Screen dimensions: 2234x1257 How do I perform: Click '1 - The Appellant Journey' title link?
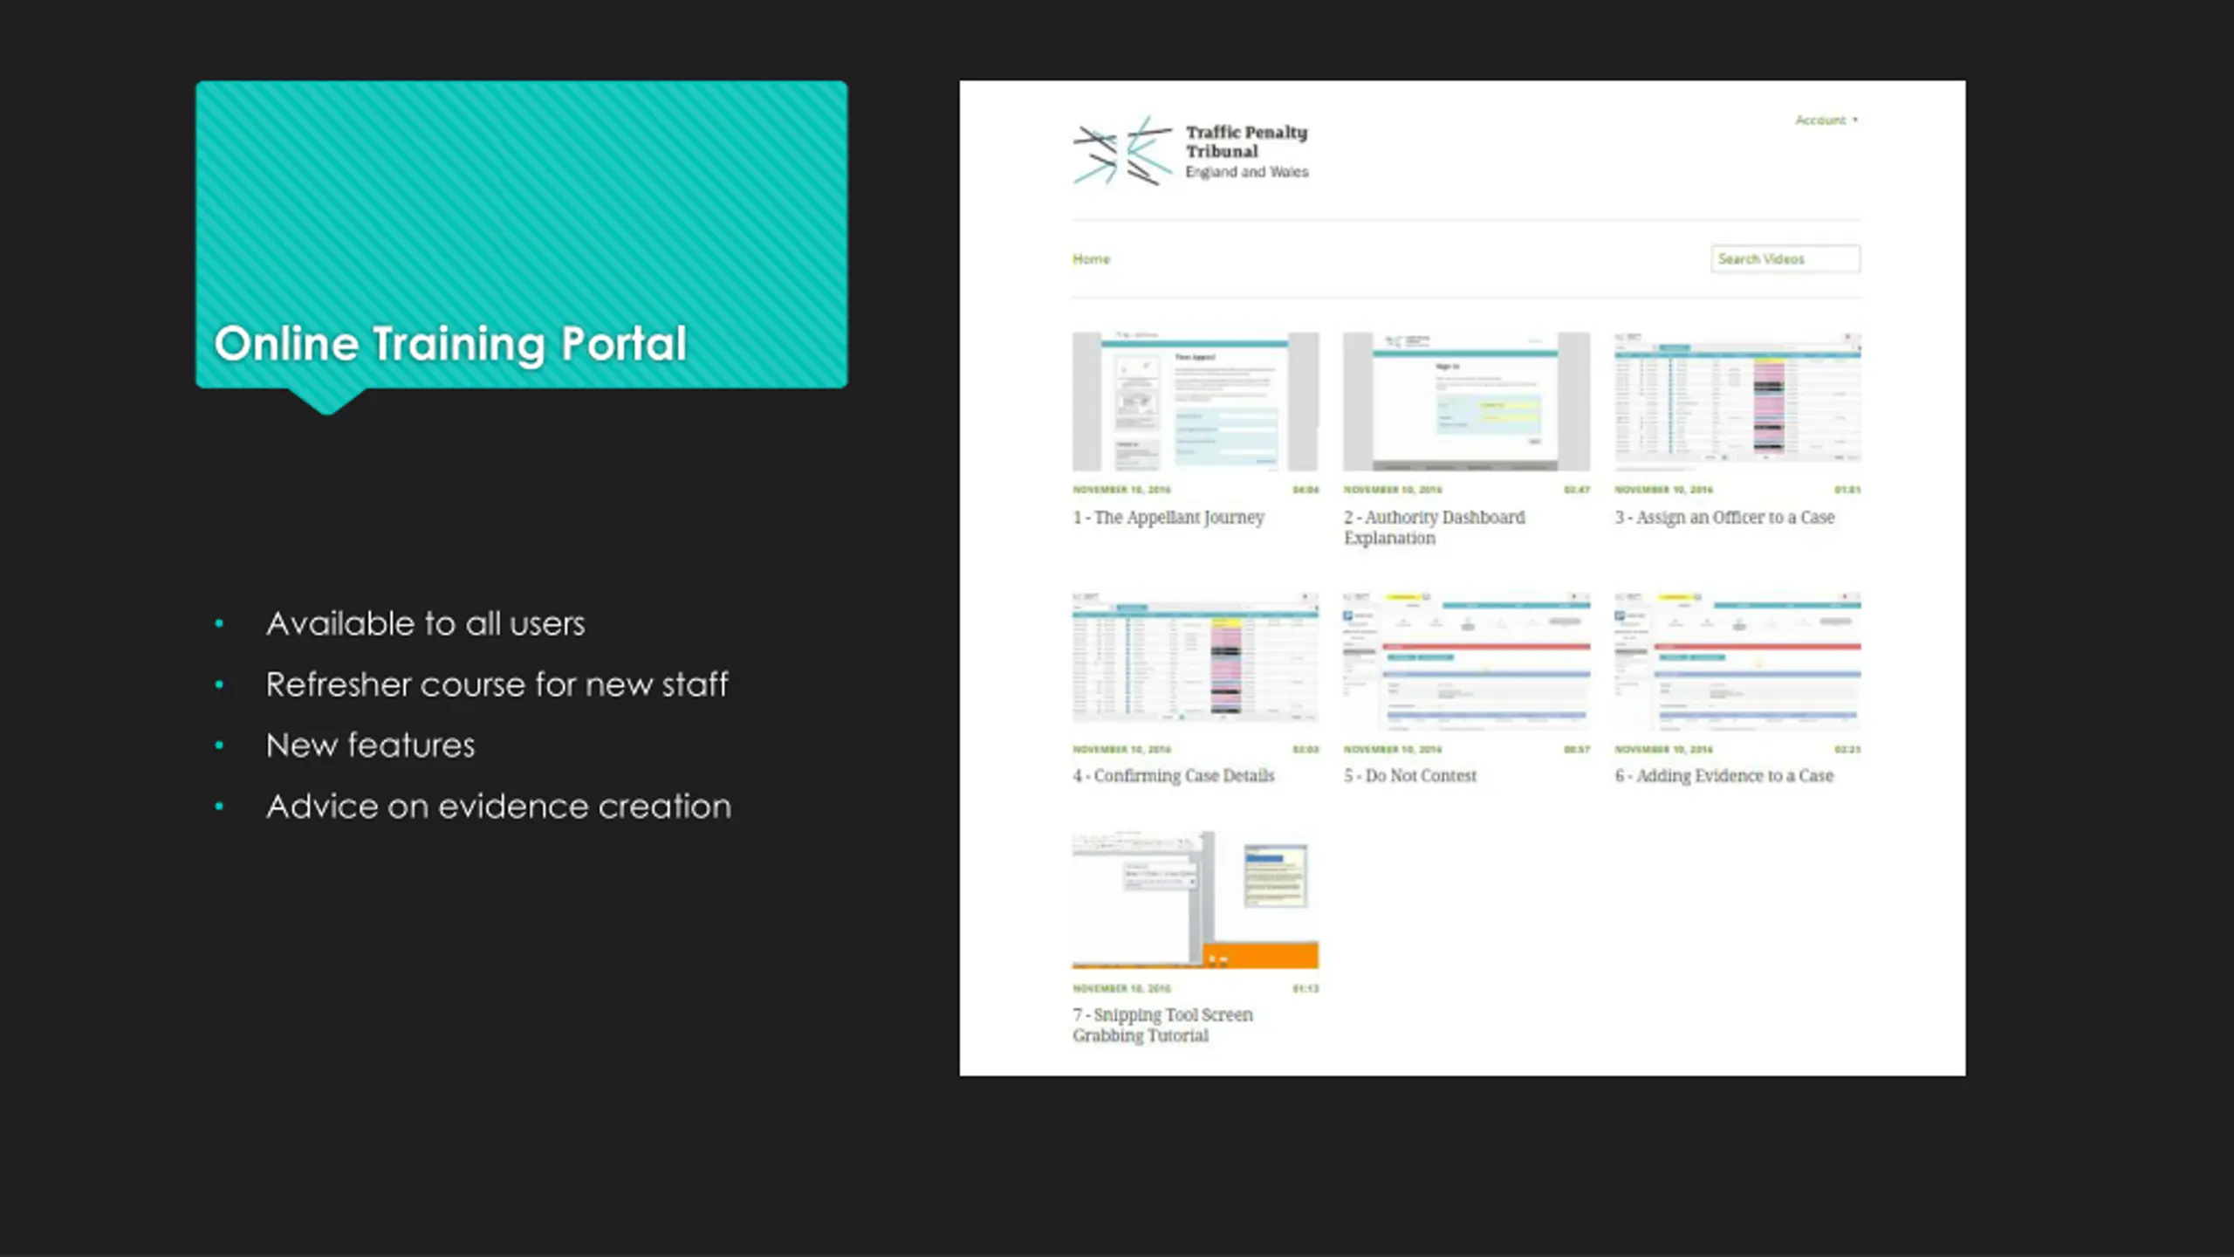click(x=1168, y=518)
